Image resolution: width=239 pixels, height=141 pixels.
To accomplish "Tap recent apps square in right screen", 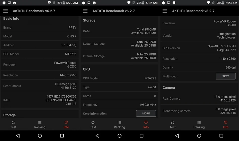I will coord(221,136).
